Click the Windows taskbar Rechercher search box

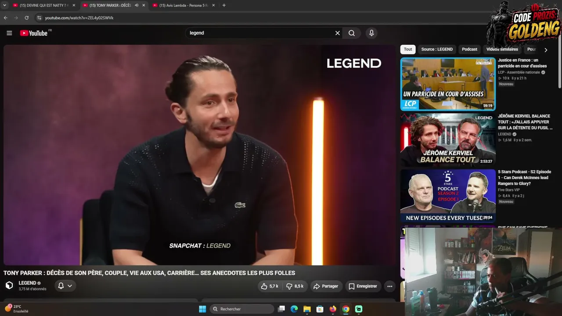pos(242,309)
